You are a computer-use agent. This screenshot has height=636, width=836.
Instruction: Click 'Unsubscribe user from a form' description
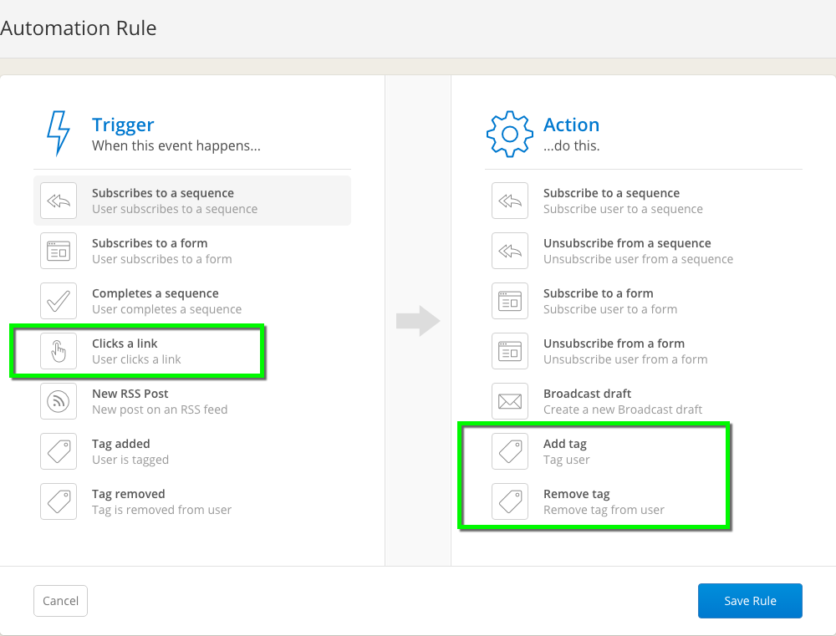click(x=625, y=359)
